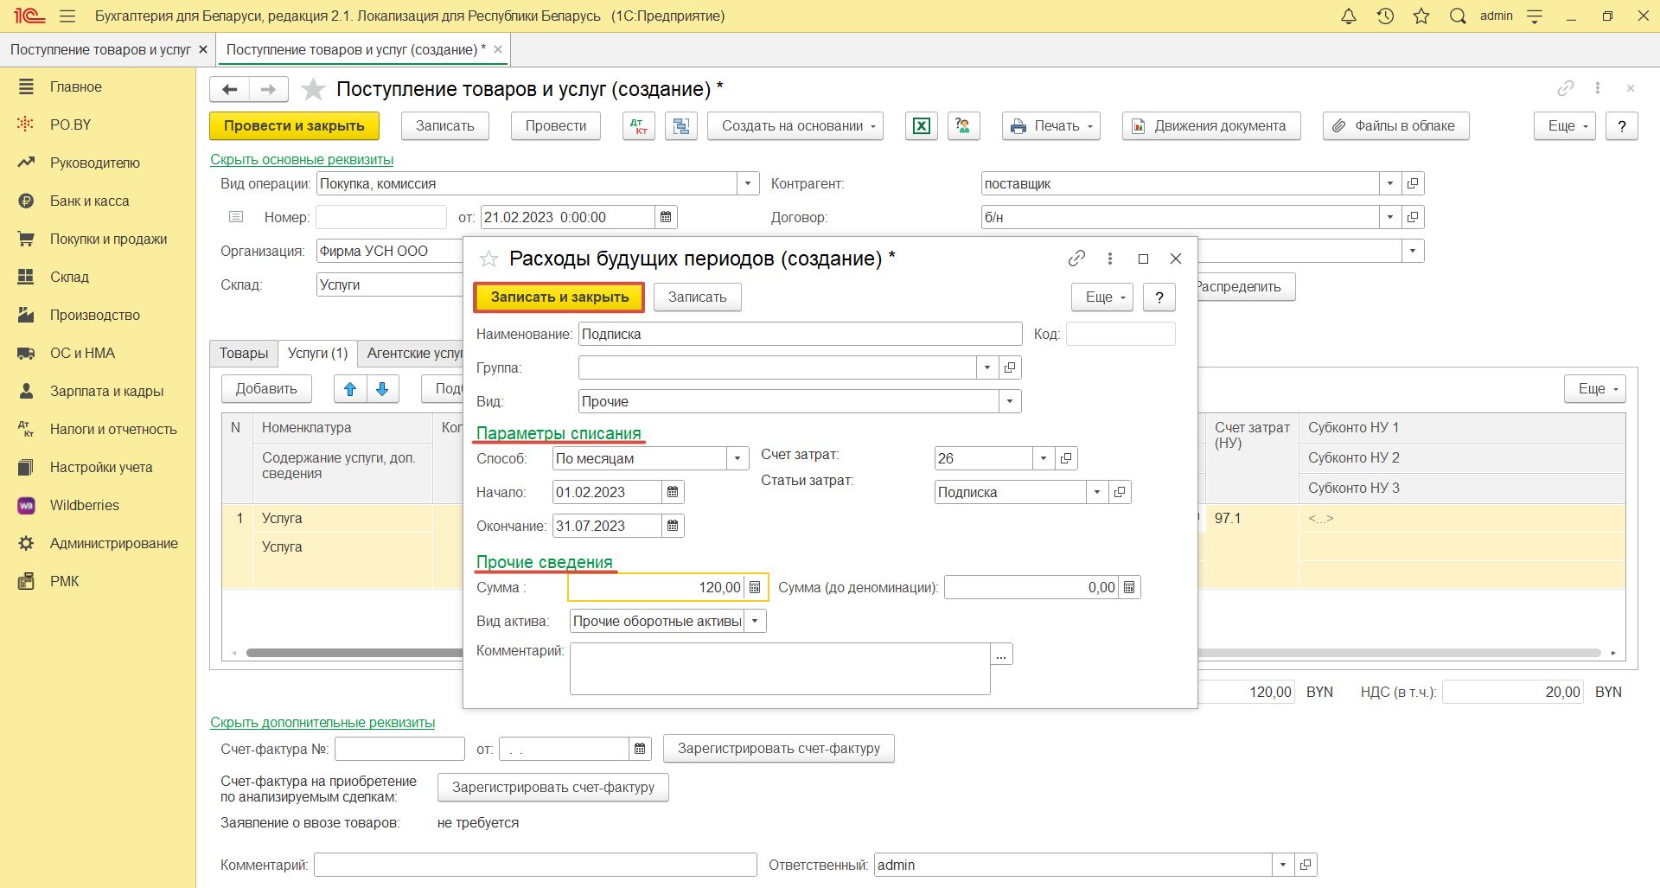This screenshot has width=1660, height=888.
Task: Add dialog to favorites with star icon
Action: click(x=488, y=259)
